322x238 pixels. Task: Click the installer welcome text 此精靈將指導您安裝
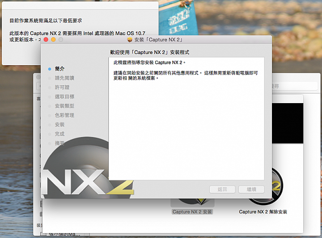149,63
